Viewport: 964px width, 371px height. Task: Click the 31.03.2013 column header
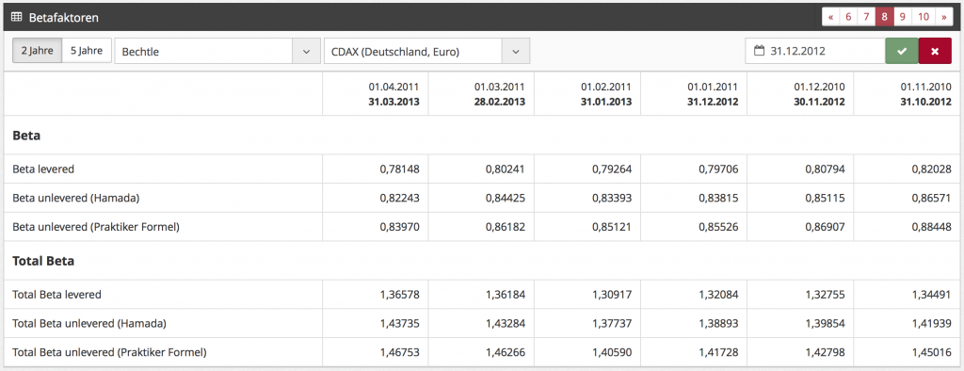(x=394, y=102)
